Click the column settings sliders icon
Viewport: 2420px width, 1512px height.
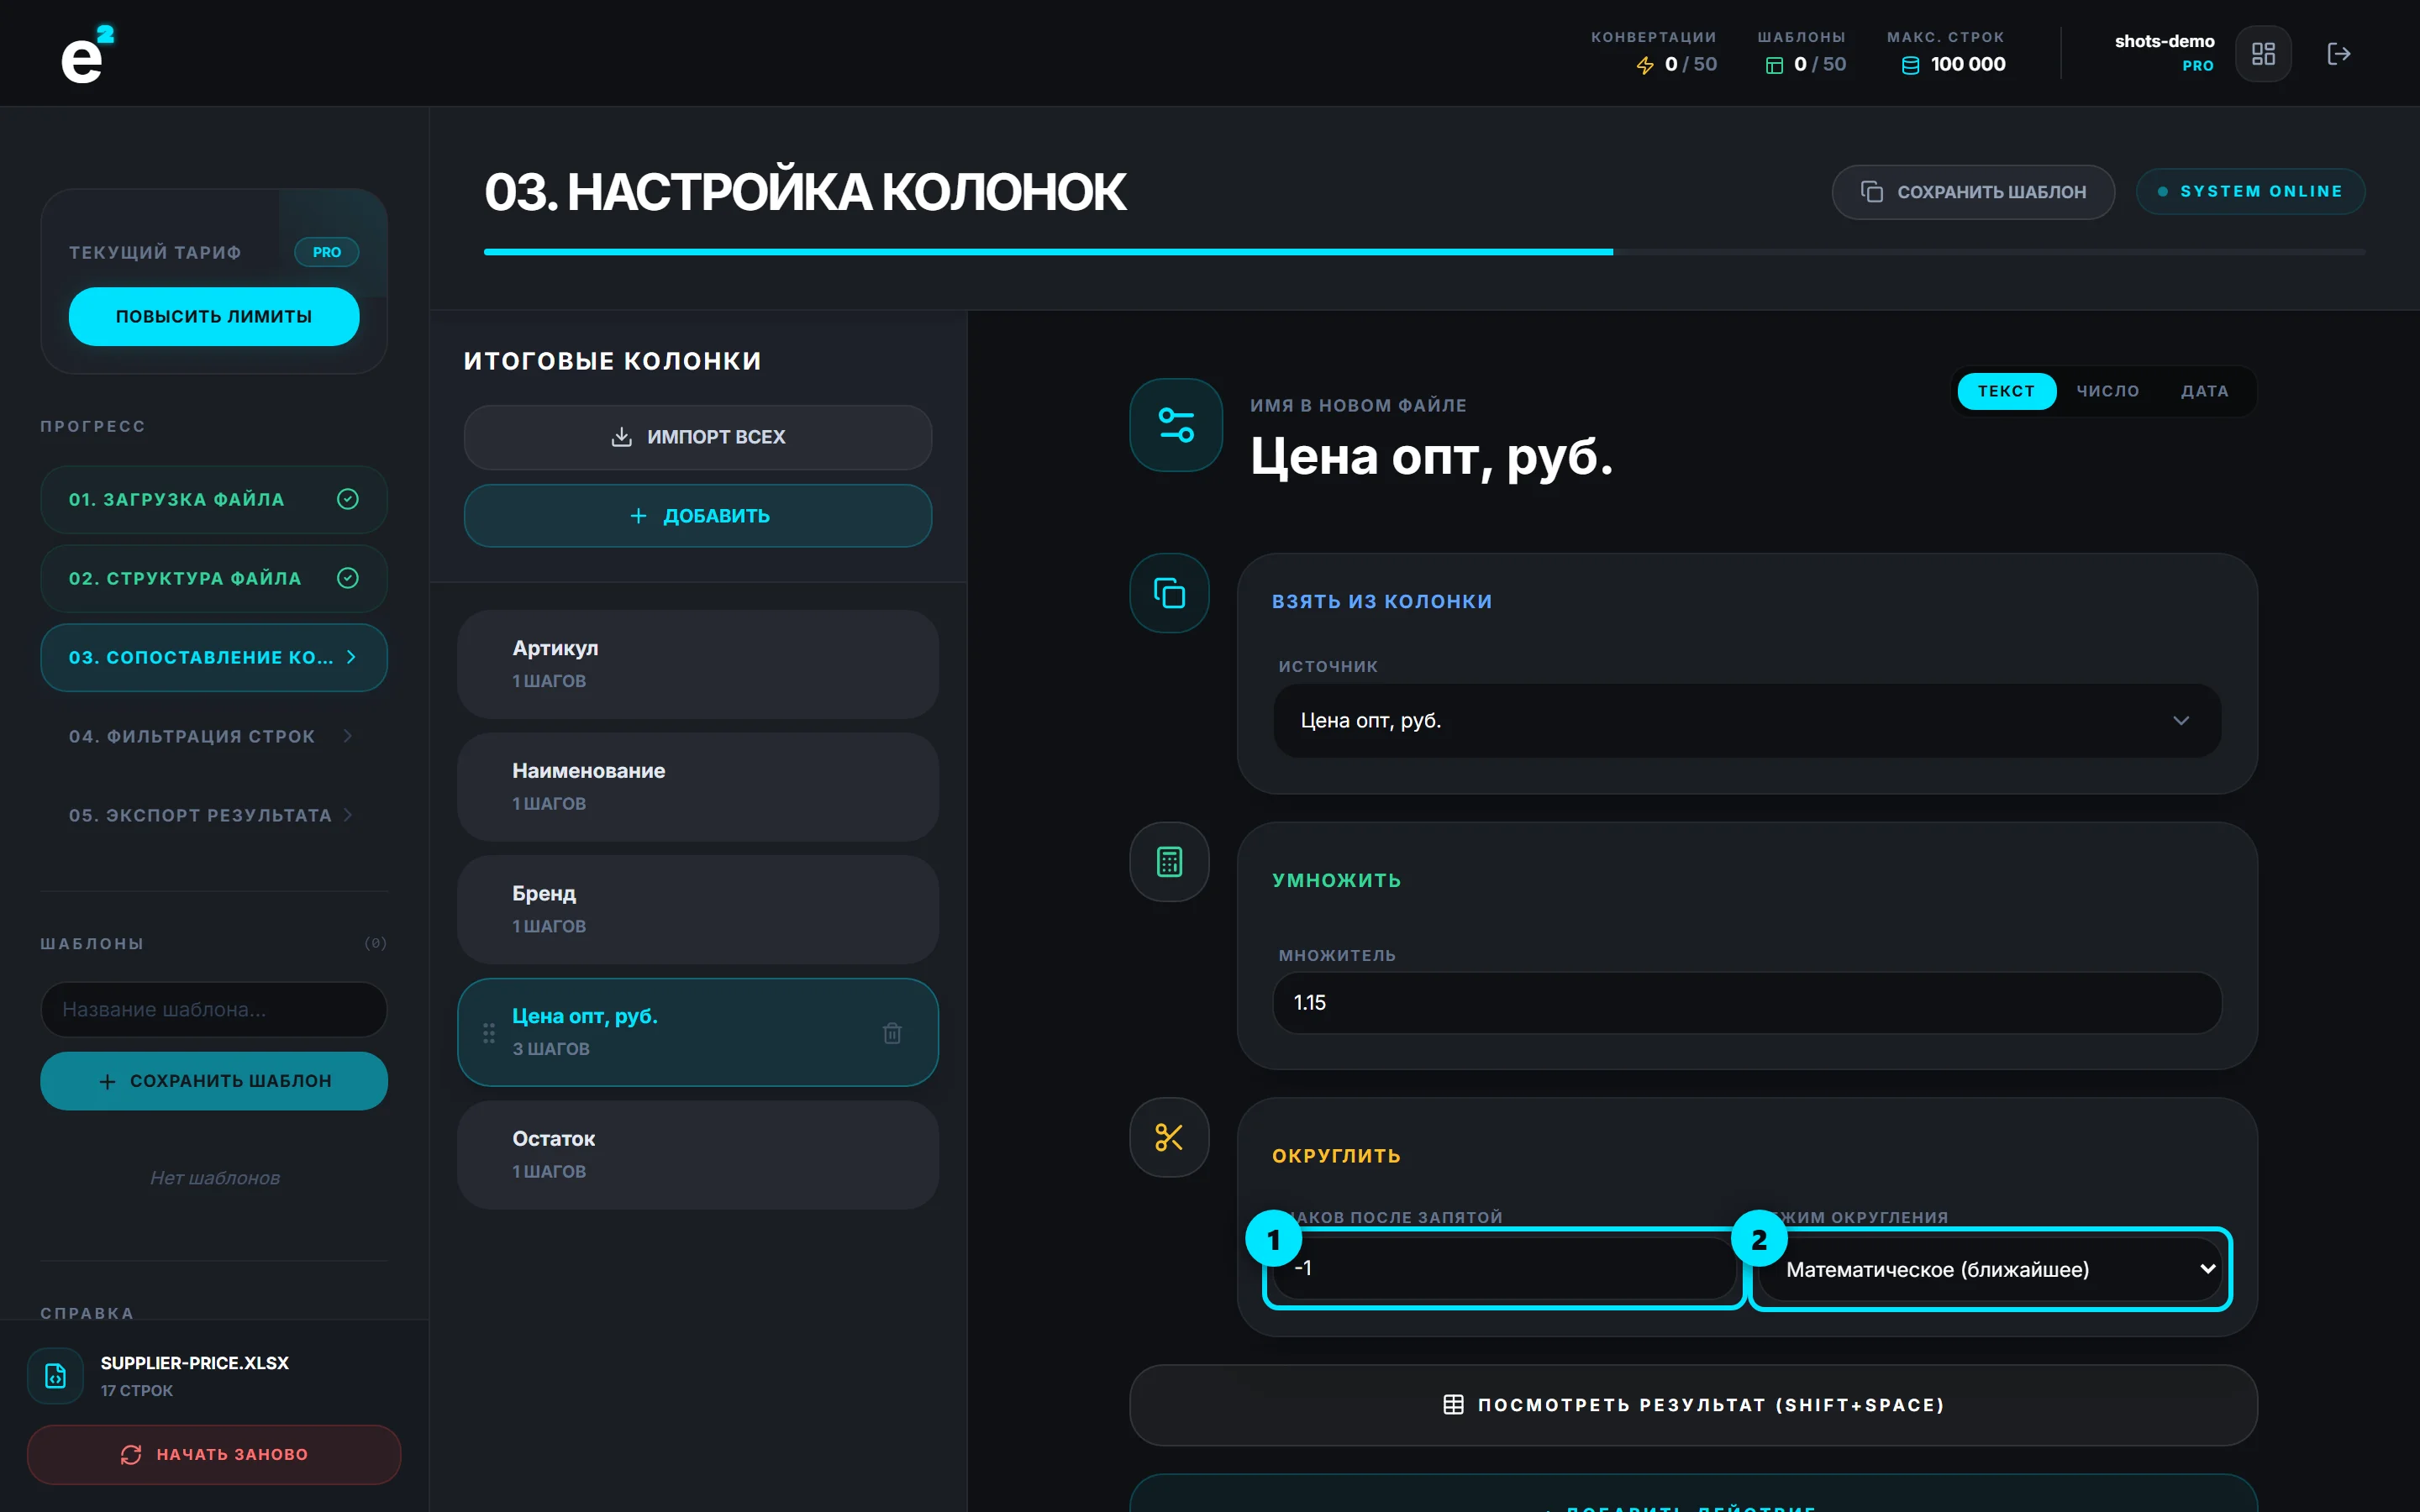pos(1176,425)
